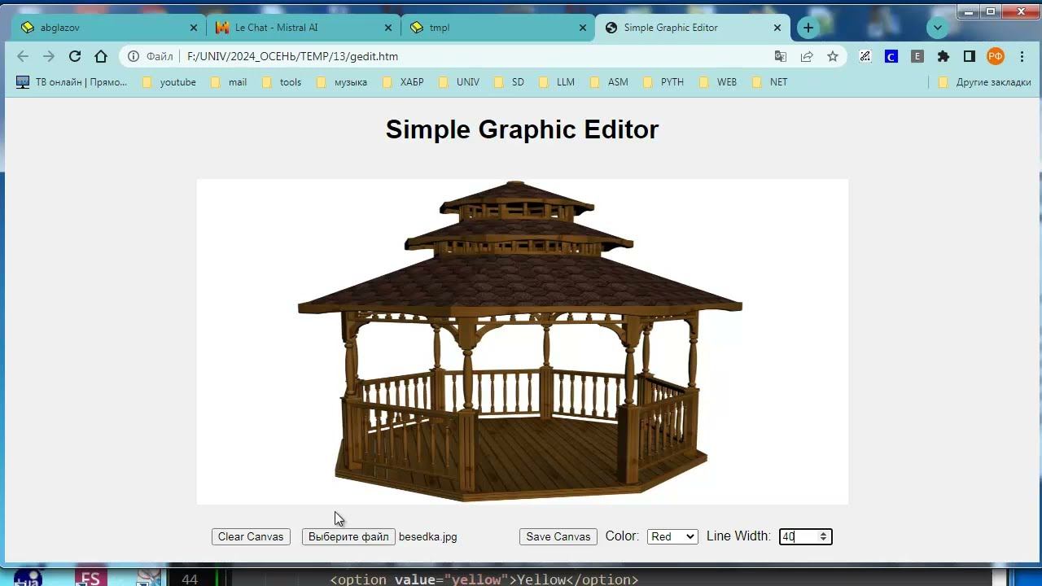Open the tools bookmark folder

click(x=282, y=82)
